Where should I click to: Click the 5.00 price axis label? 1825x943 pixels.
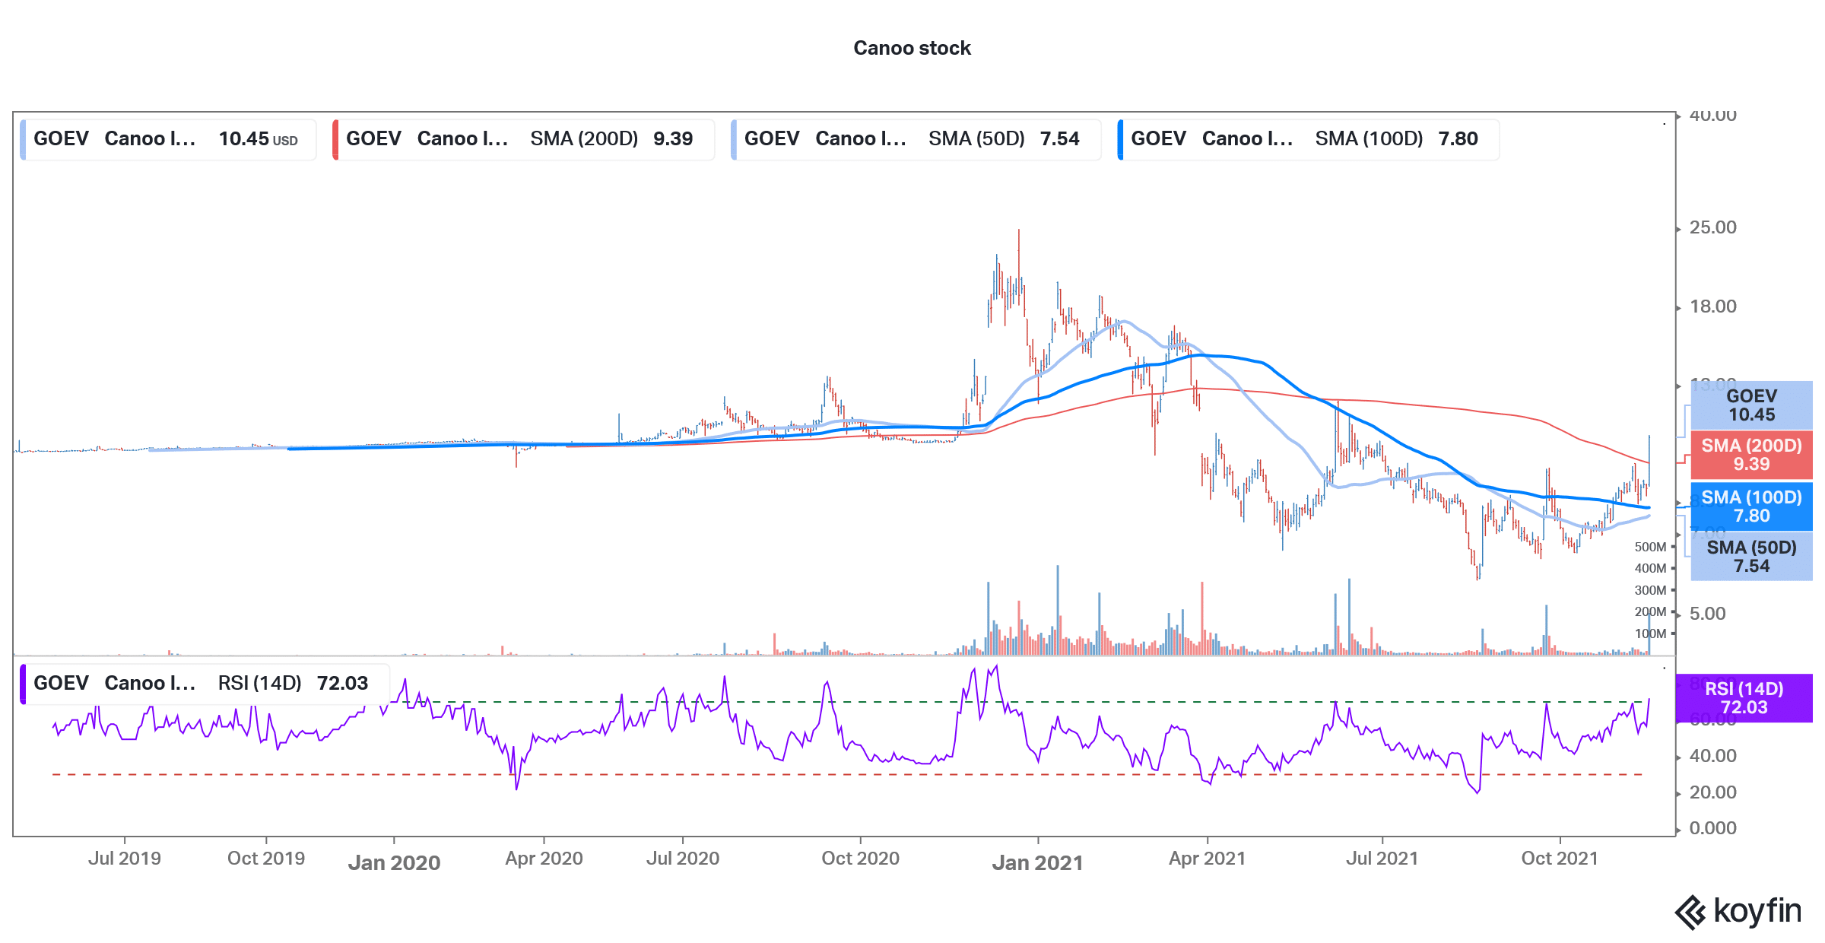coord(1708,614)
